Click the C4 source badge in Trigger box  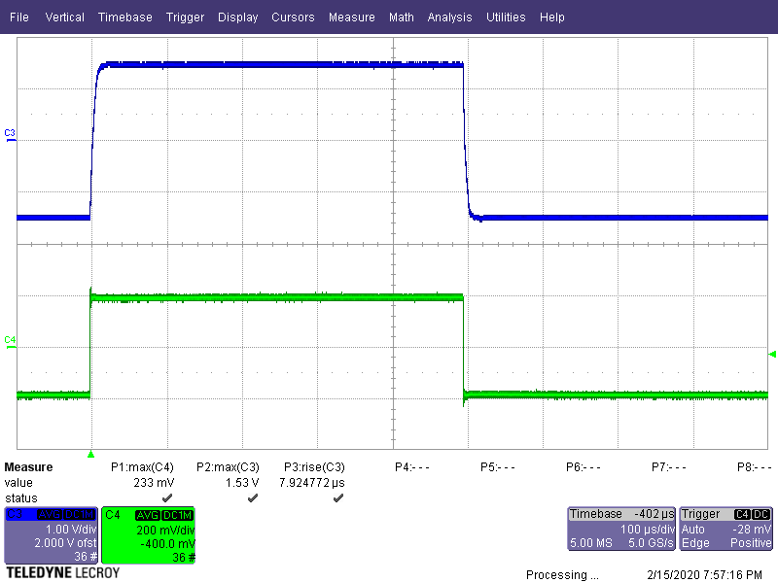click(x=742, y=514)
